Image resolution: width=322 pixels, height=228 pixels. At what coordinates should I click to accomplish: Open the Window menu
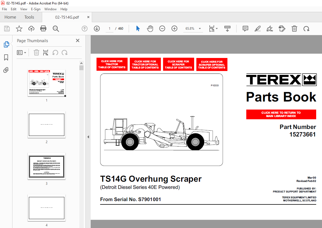click(50, 9)
